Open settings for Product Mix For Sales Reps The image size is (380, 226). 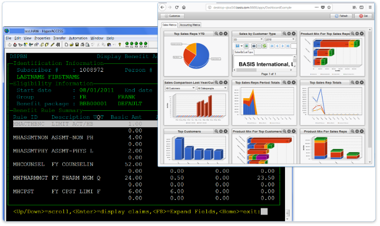(x=356, y=131)
